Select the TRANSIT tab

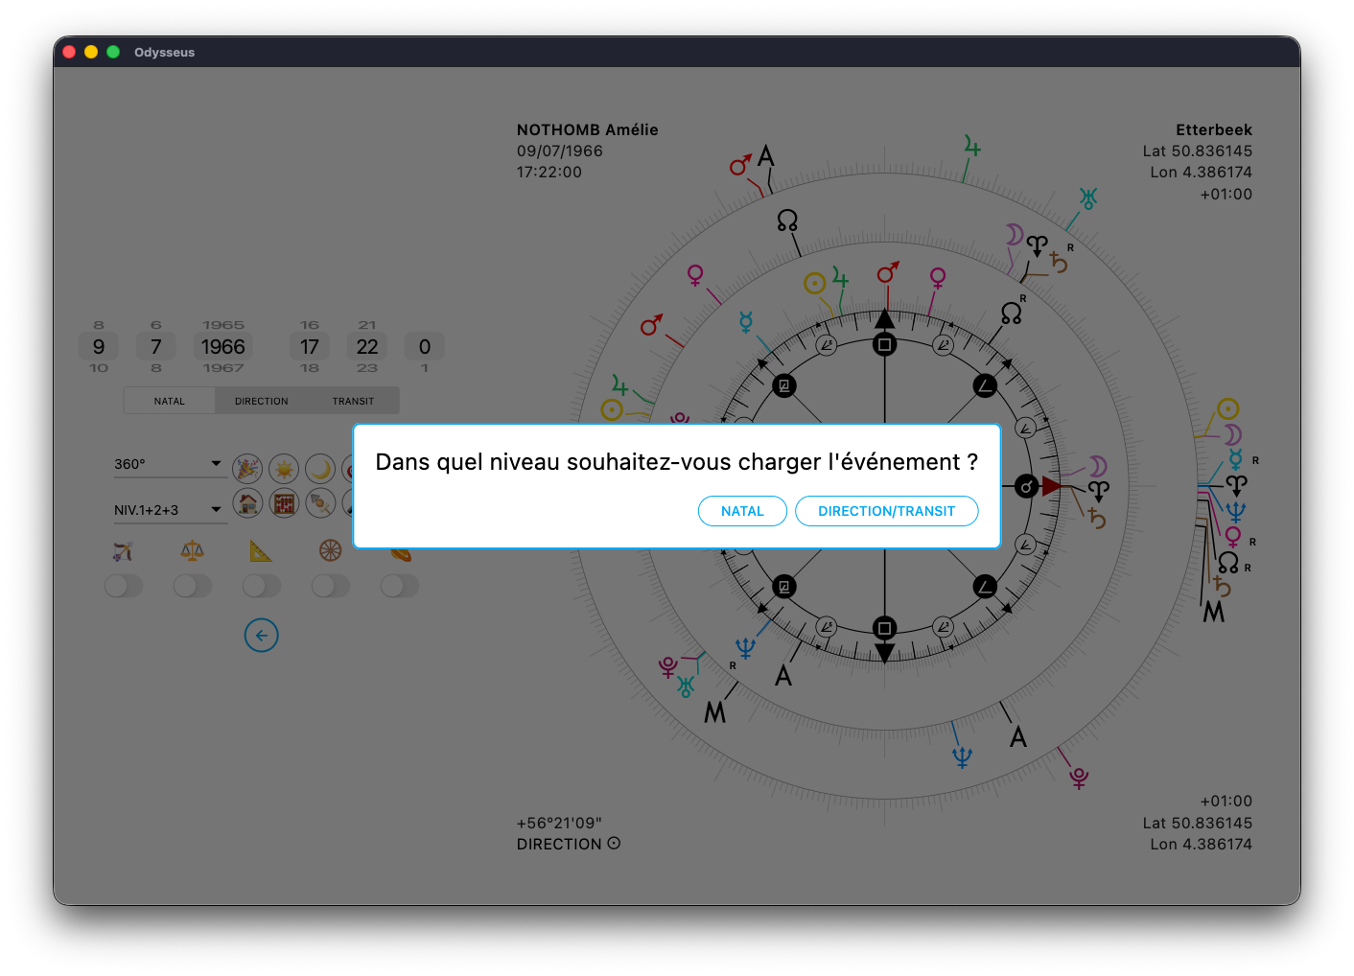(x=353, y=401)
